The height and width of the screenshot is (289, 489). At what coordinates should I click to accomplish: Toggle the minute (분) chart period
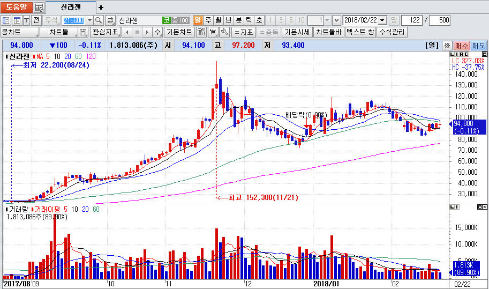(239, 20)
